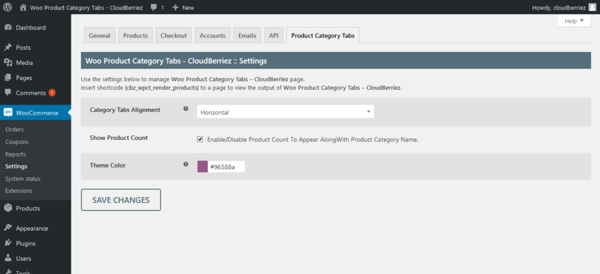
Task: Open the purple Theme Color swatch
Action: coord(202,167)
